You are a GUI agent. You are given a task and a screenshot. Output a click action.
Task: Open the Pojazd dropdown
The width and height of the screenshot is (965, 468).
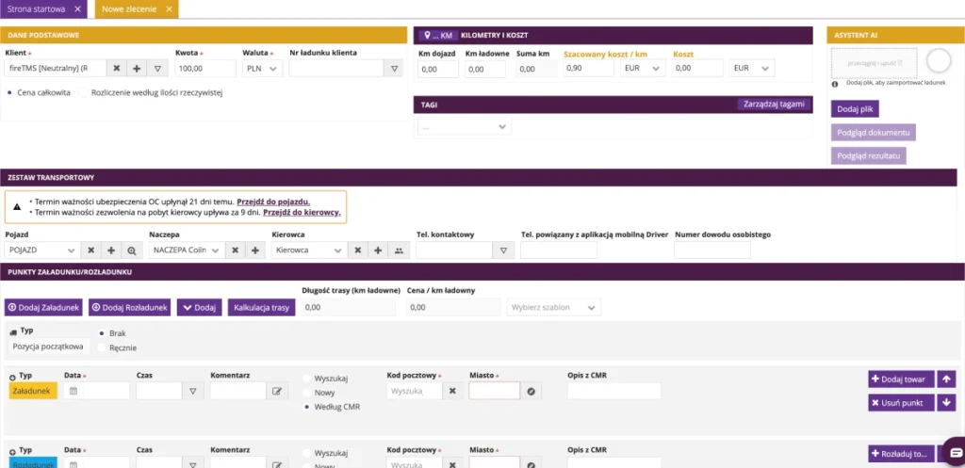tap(42, 250)
